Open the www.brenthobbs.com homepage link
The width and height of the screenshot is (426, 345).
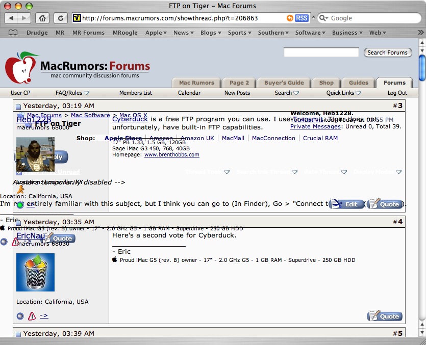point(172,155)
